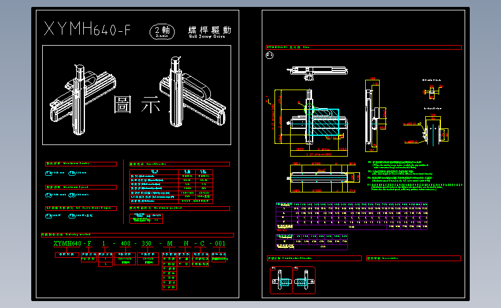
Task: Click the XYMH640-F title text
Action: tap(87, 29)
